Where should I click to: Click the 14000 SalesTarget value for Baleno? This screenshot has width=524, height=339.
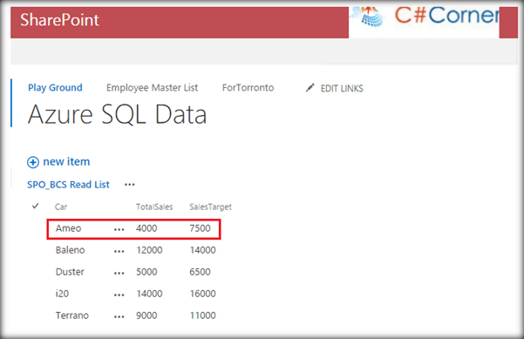pyautogui.click(x=202, y=250)
